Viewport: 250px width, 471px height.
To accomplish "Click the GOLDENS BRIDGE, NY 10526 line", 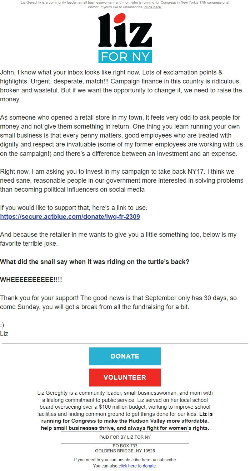I will pos(125,450).
